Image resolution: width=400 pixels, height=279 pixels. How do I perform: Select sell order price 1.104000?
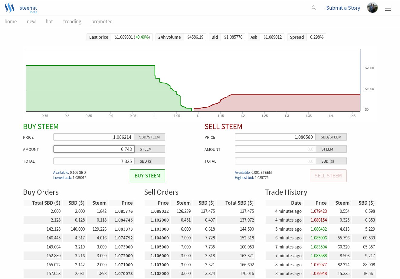(160, 238)
